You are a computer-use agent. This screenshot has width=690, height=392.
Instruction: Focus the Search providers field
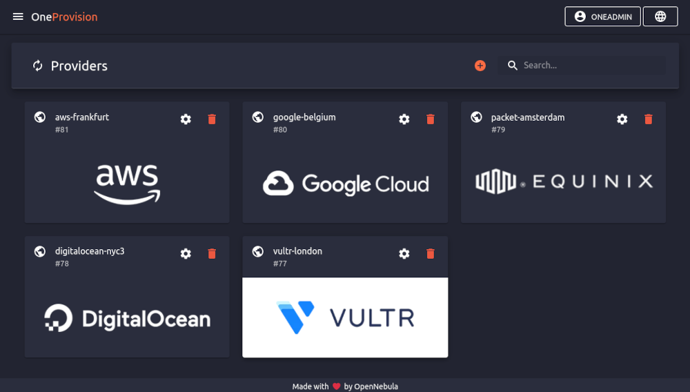point(582,66)
